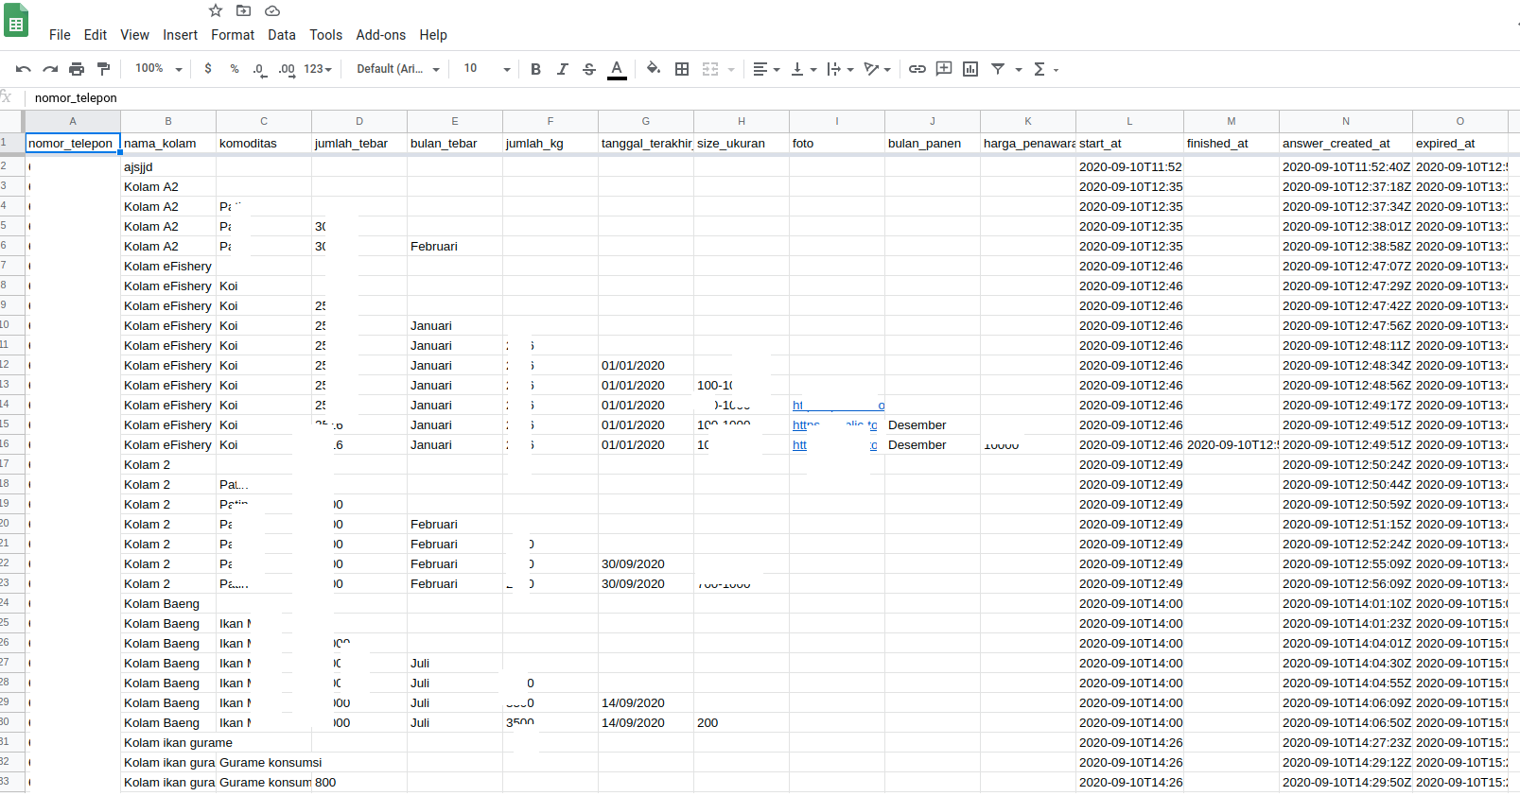
Task: Select the '200' size cell in row 30
Action: tap(742, 723)
